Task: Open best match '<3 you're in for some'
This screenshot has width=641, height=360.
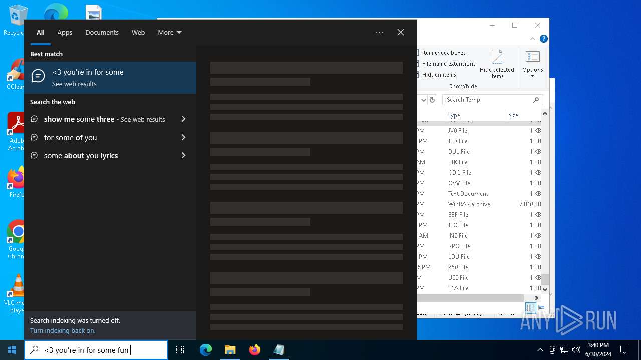Action: pyautogui.click(x=110, y=78)
